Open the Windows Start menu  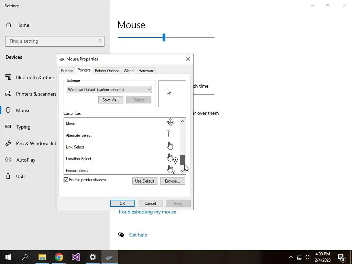[x=8, y=257]
